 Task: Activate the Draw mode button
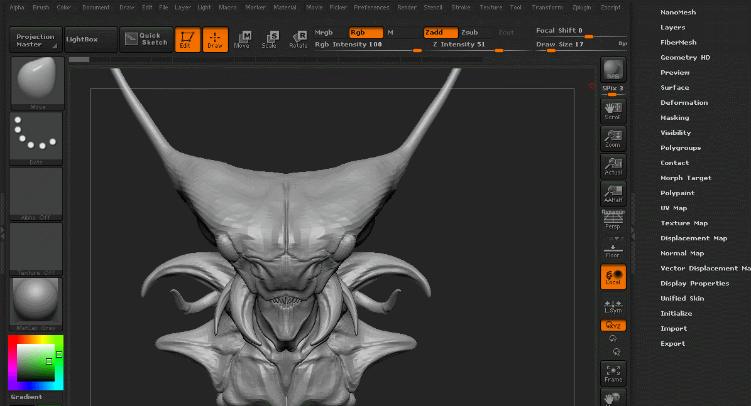tap(215, 39)
